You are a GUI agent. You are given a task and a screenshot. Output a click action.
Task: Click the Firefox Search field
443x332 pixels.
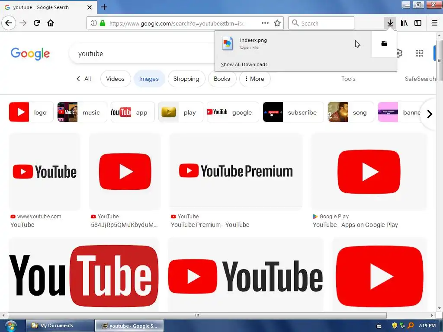(x=321, y=23)
